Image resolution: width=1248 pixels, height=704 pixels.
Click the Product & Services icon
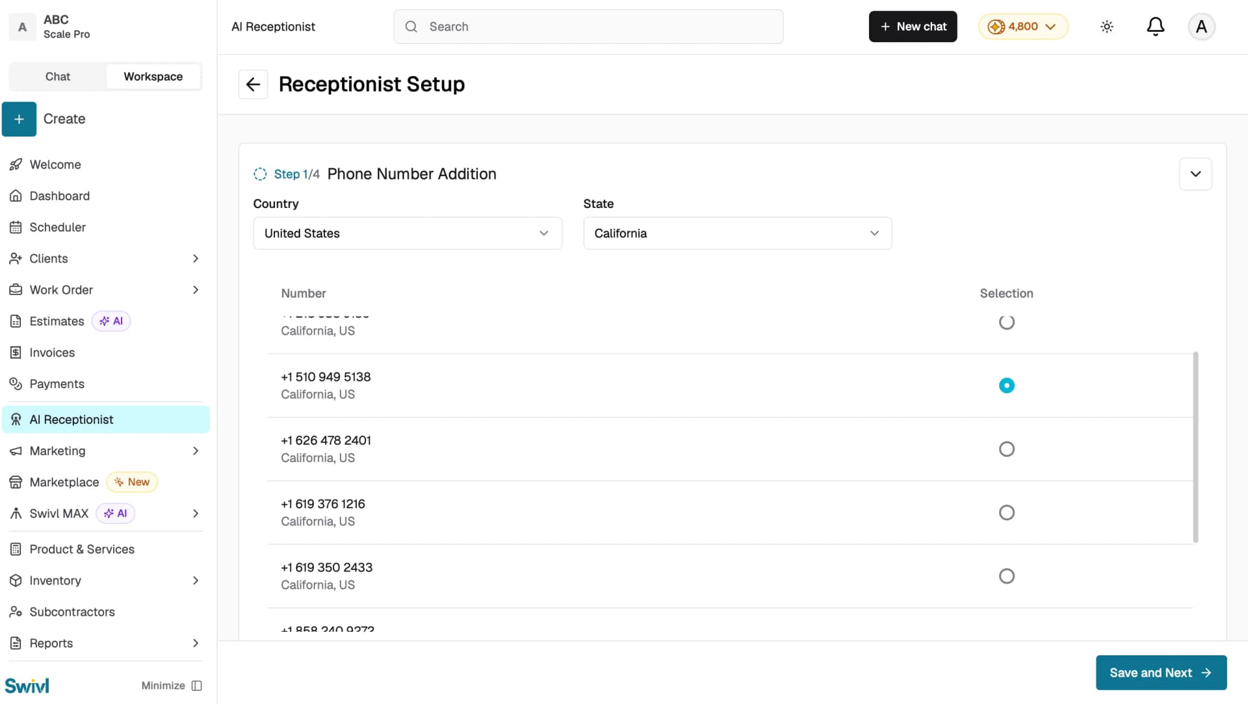(16, 549)
